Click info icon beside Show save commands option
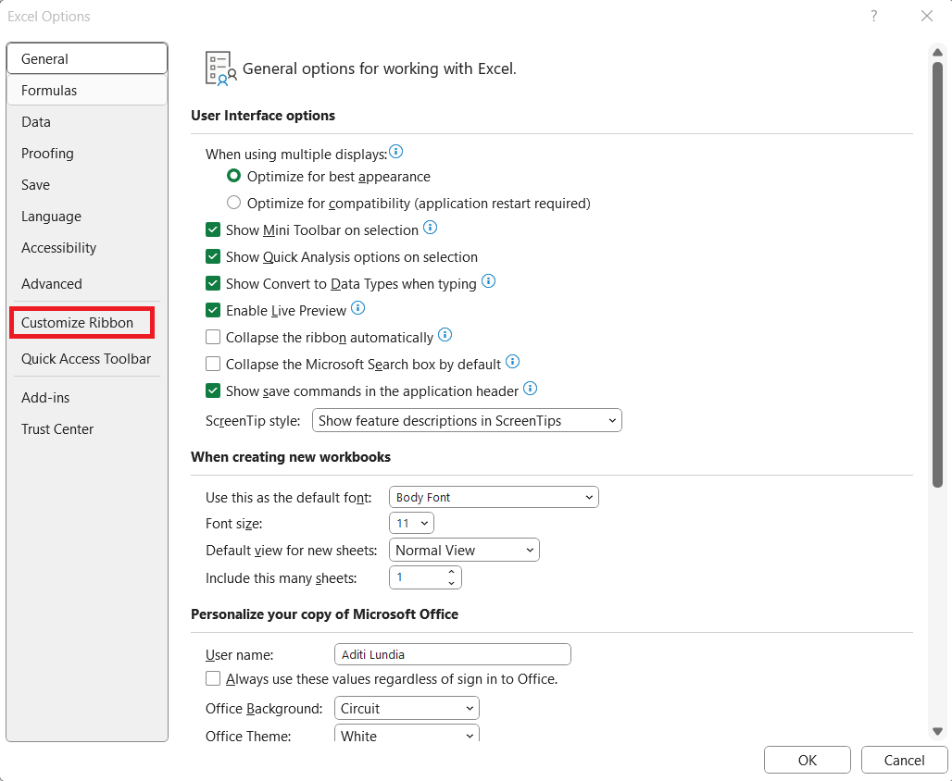This screenshot has height=781, width=952. (x=530, y=389)
